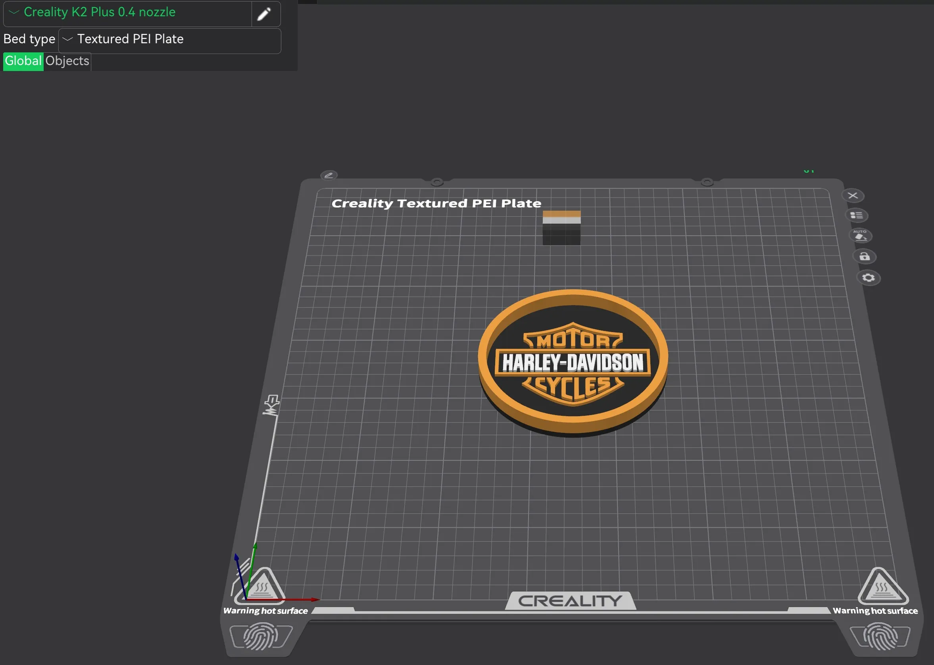
Task: Toggle the build plate lock
Action: click(x=865, y=257)
